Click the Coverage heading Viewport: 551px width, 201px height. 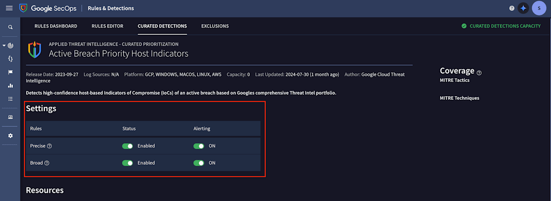[x=457, y=71]
